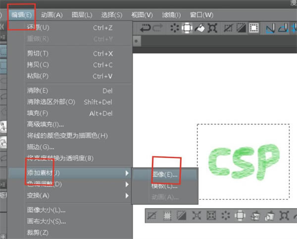Choose 裁剪(Z) from the Edit menu
This screenshot has height=239, width=297.
click(x=70, y=233)
